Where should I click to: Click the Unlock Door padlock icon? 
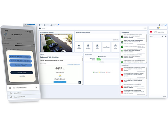[x=11, y=93]
